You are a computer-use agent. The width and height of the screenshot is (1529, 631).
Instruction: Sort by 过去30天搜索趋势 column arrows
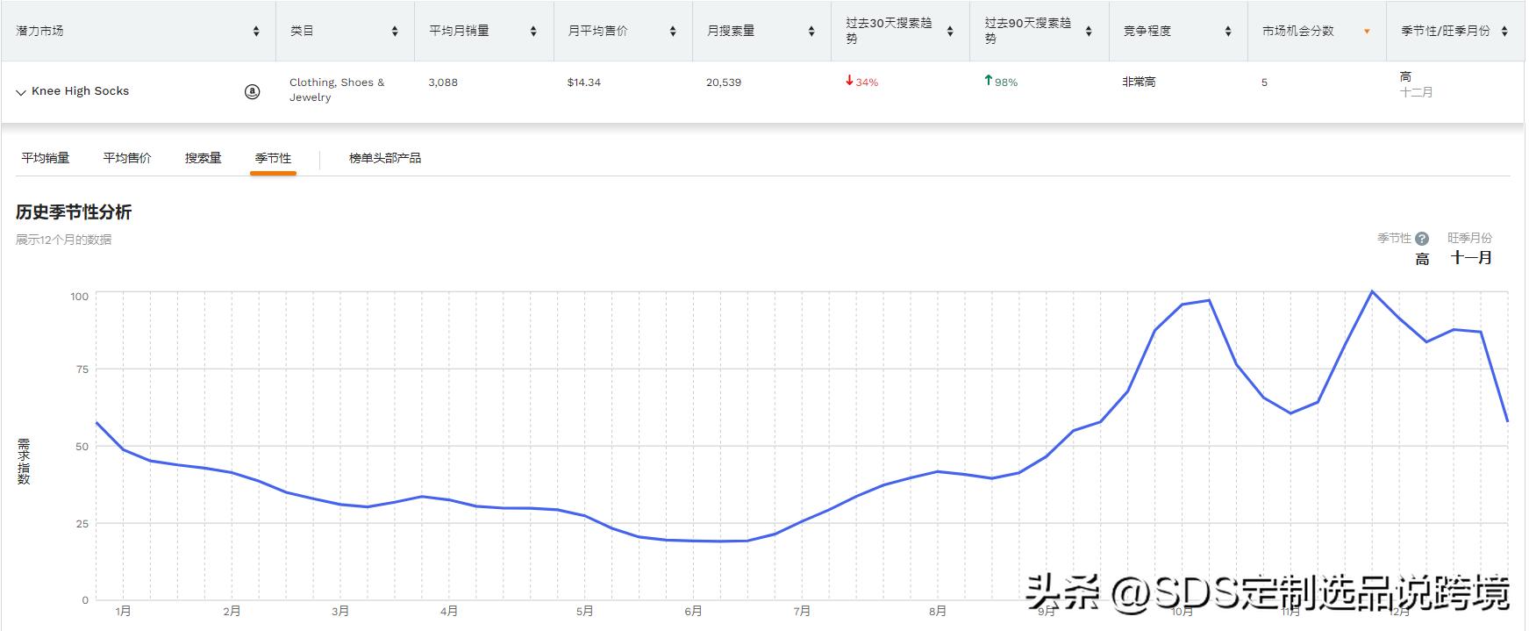(950, 31)
